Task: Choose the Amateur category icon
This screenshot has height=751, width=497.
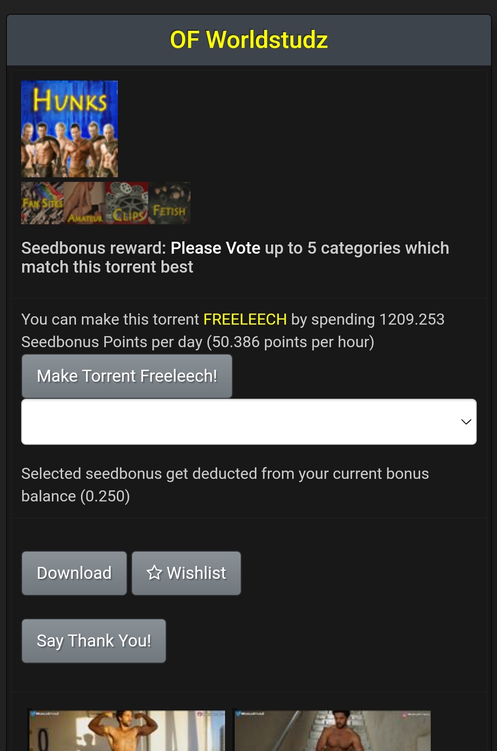Action: point(85,203)
